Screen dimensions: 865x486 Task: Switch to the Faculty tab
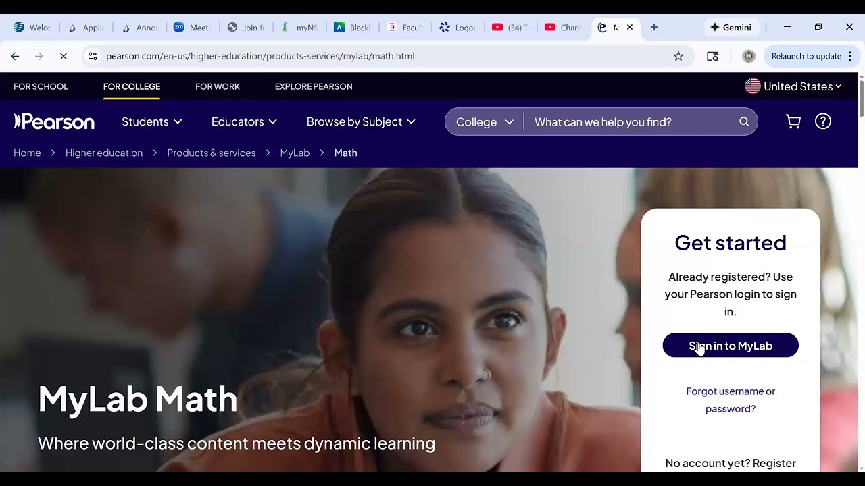[x=406, y=27]
